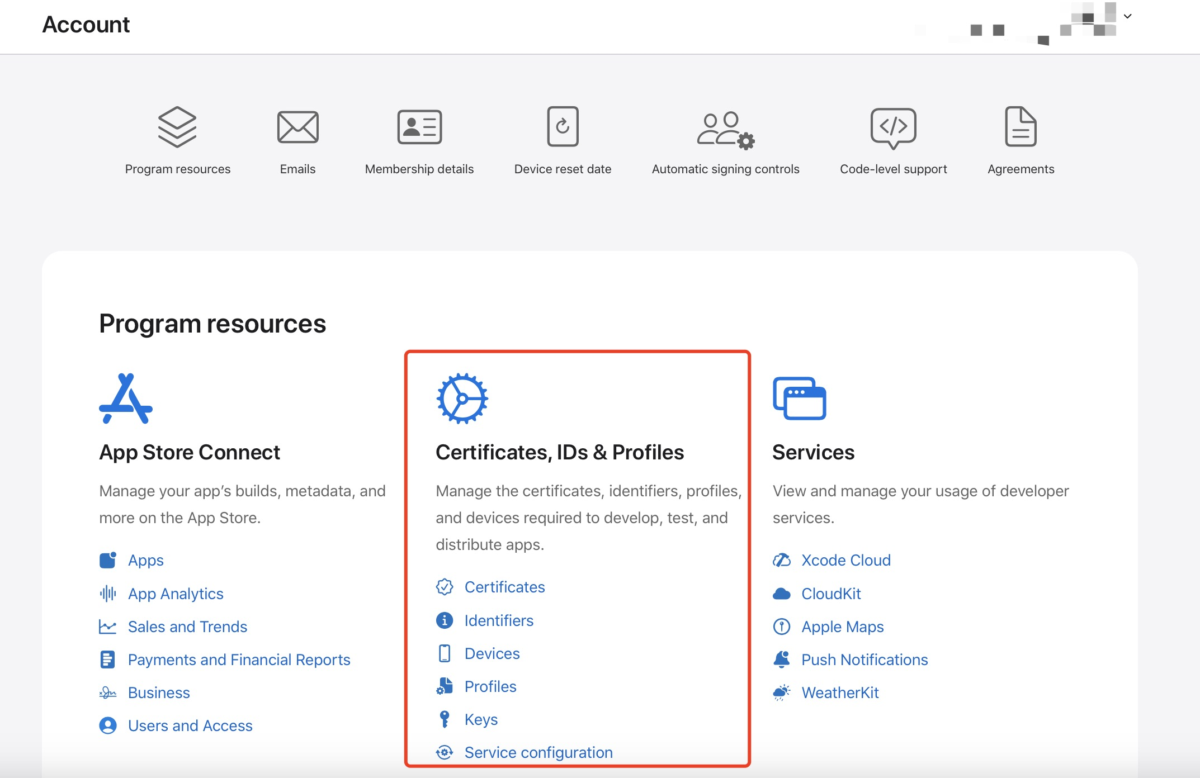Screen dimensions: 1200x778
Task: Click the Payments and Financial Reports document icon
Action: (107, 660)
